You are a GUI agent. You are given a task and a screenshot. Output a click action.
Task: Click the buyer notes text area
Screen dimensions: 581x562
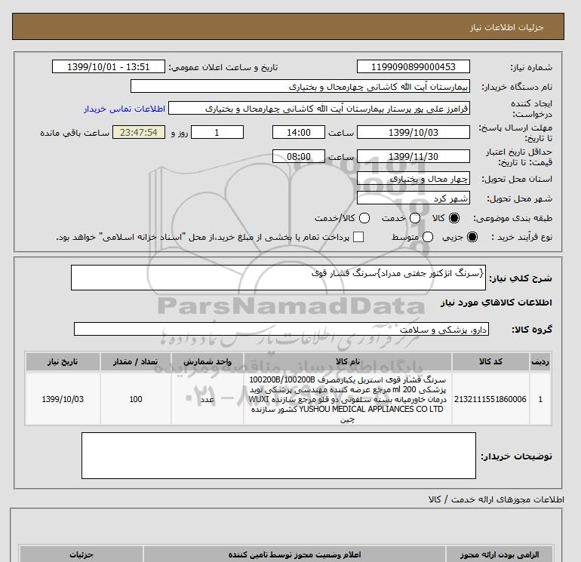[x=278, y=456]
